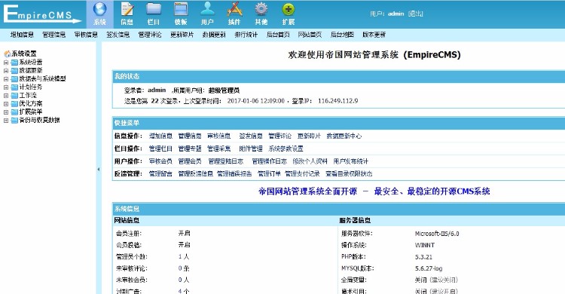Select 优化方案 label in the tree
565x294 pixels.
tap(31, 103)
